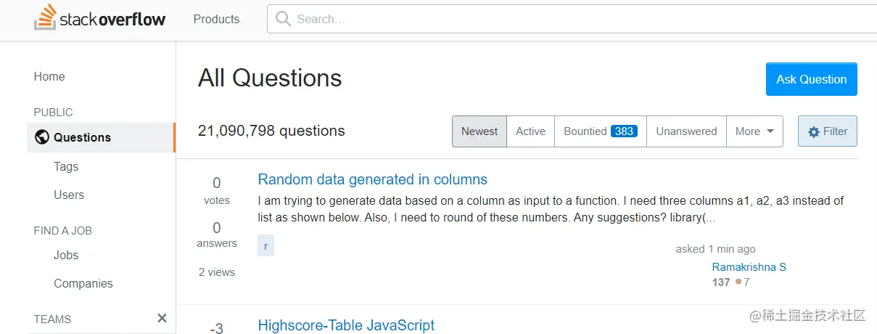This screenshot has width=877, height=334.
Task: Show Unanswered questions tab
Action: point(686,131)
